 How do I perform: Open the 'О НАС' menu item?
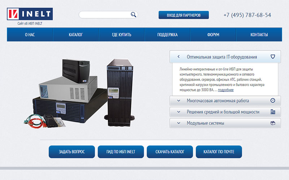[x=30, y=35]
